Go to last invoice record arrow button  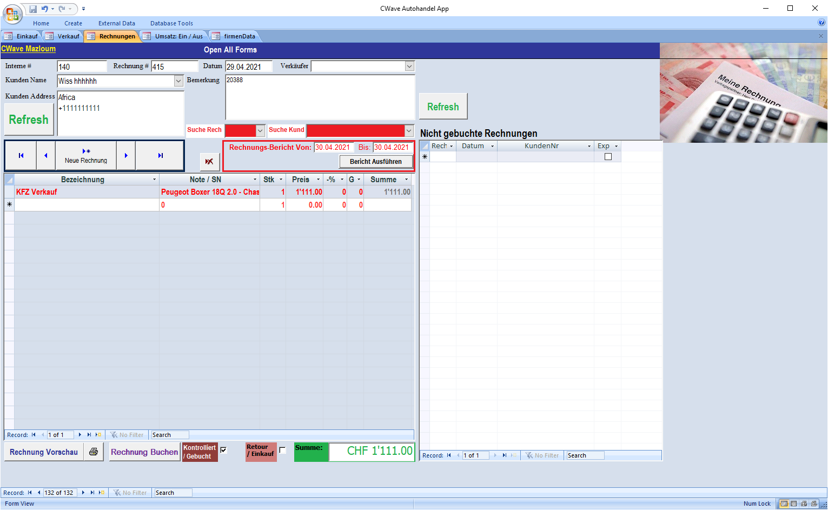[160, 156]
